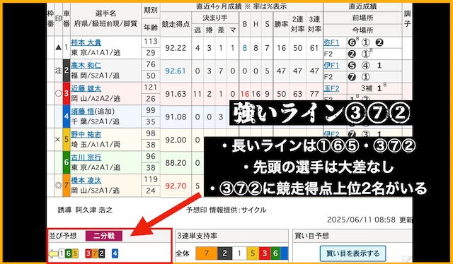Select orange car number 7 badge in 橋本's row

(66, 186)
